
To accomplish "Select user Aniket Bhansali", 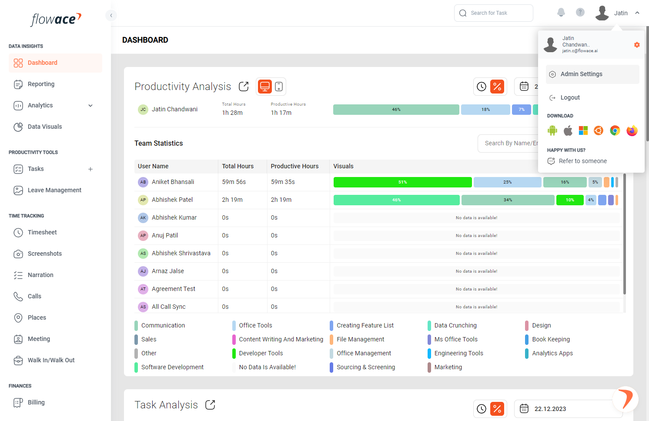I will coord(173,182).
